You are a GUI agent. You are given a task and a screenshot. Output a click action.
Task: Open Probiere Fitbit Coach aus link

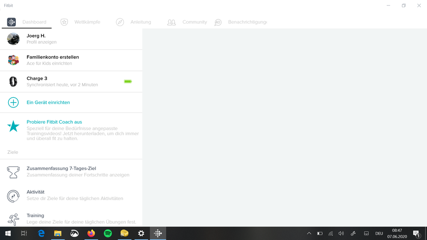coord(54,122)
